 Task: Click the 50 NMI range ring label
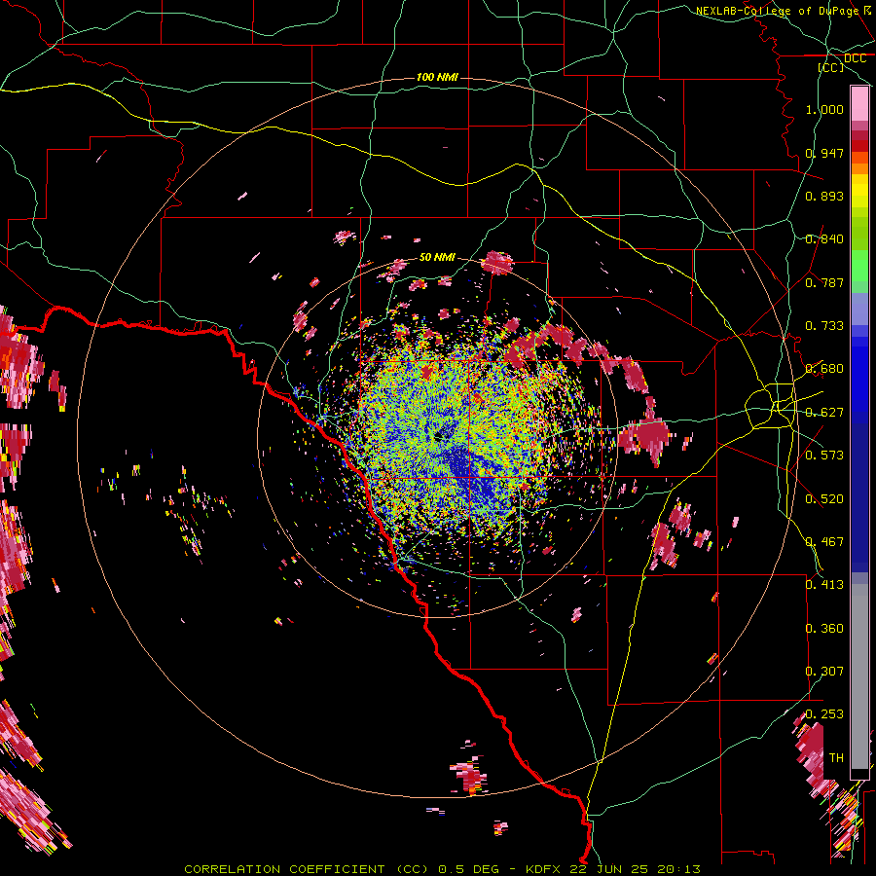(437, 257)
